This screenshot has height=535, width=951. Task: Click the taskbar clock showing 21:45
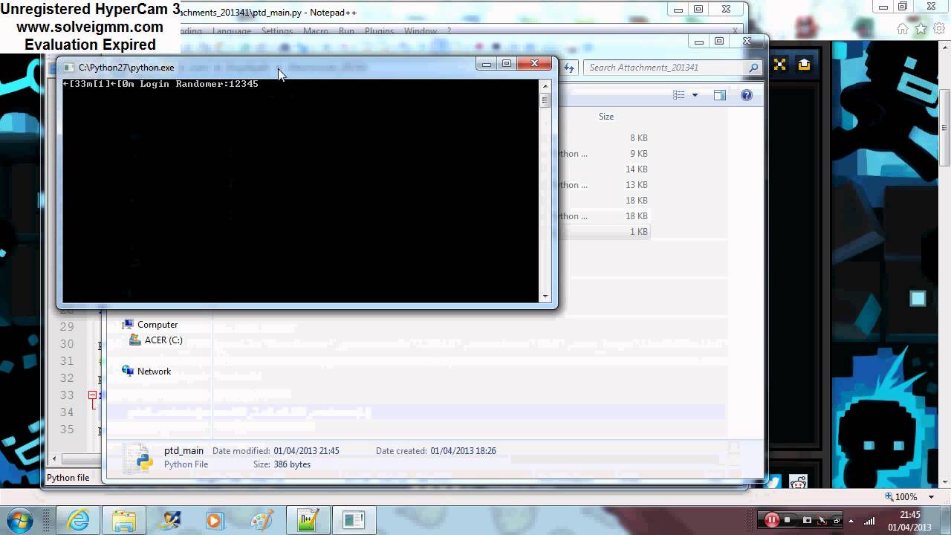[x=910, y=514]
